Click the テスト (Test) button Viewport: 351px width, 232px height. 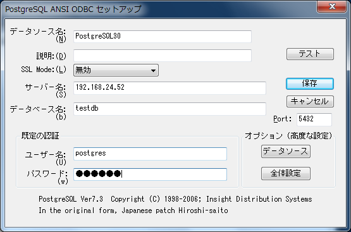point(310,54)
